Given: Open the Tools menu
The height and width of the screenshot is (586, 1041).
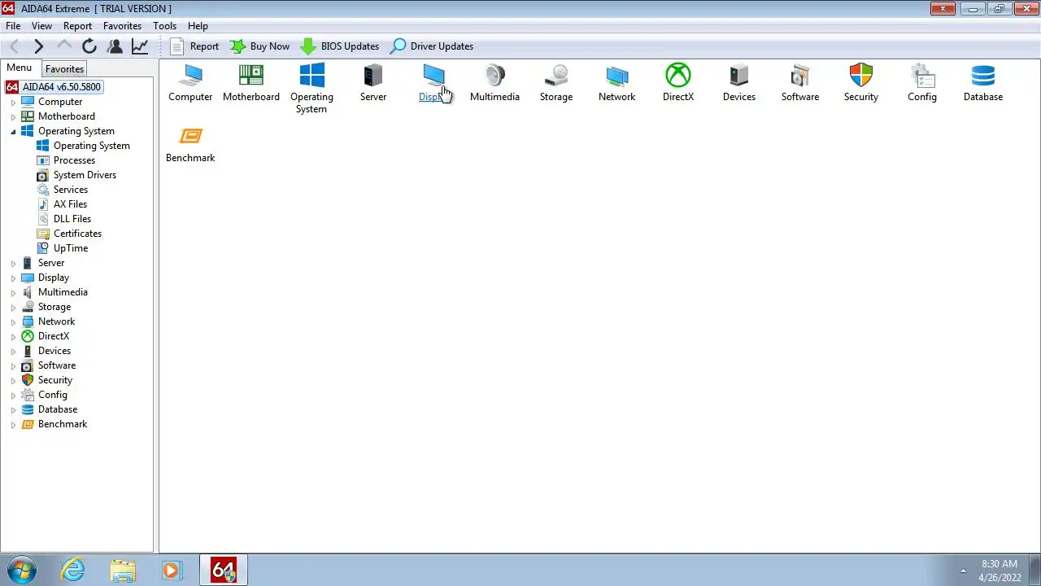Looking at the screenshot, I should (164, 26).
